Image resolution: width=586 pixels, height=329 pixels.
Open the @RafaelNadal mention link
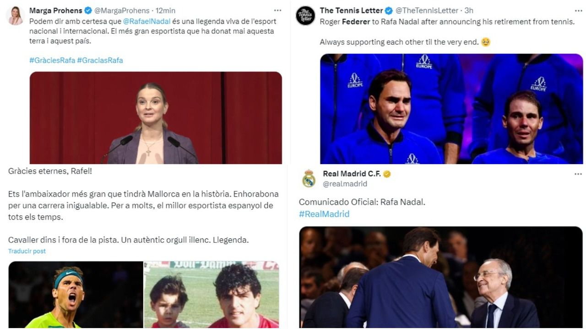click(146, 21)
